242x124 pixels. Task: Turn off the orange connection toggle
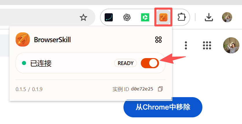[x=150, y=63]
